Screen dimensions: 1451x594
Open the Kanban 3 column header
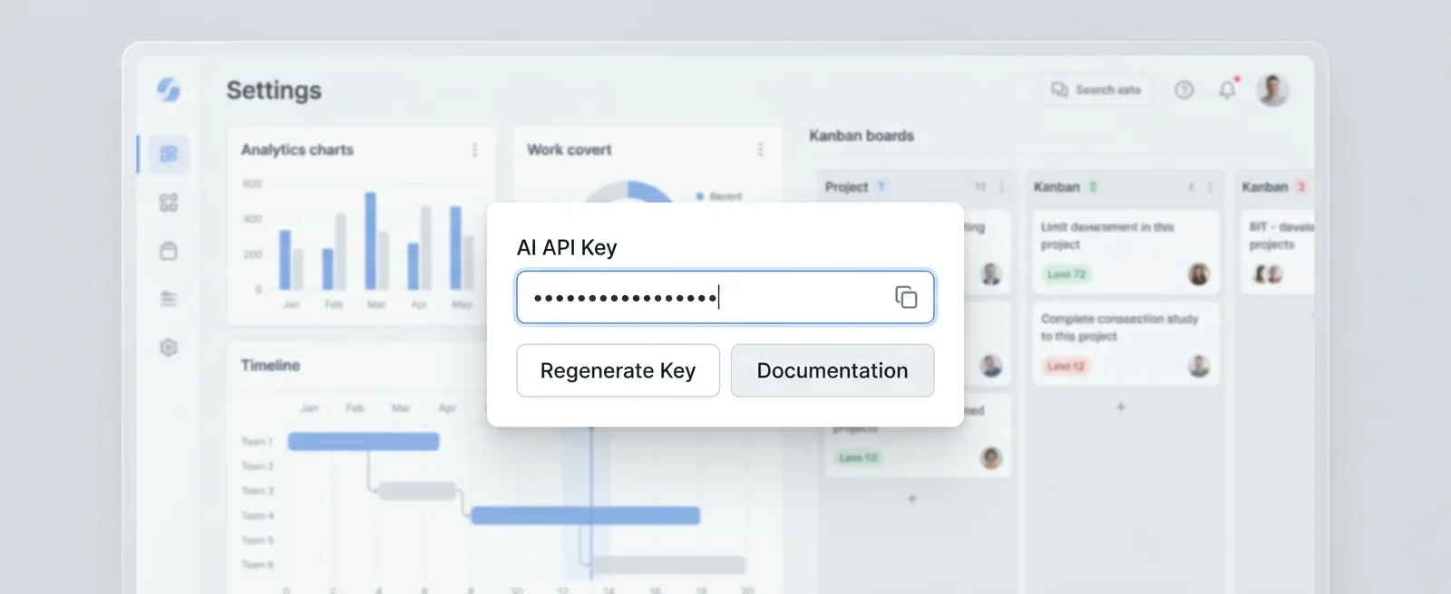[1274, 187]
